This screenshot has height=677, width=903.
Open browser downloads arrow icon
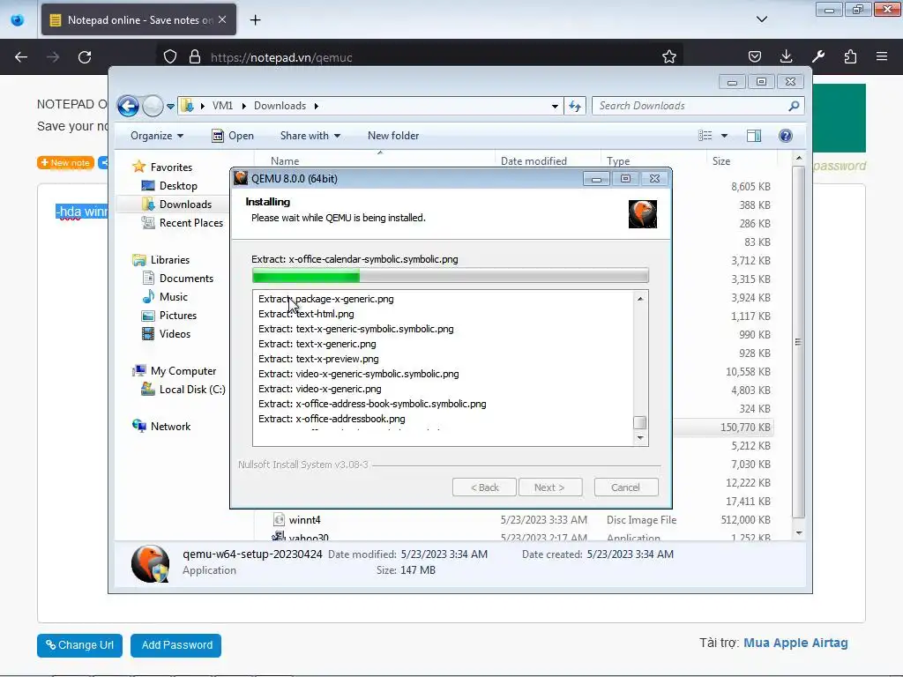tap(786, 56)
